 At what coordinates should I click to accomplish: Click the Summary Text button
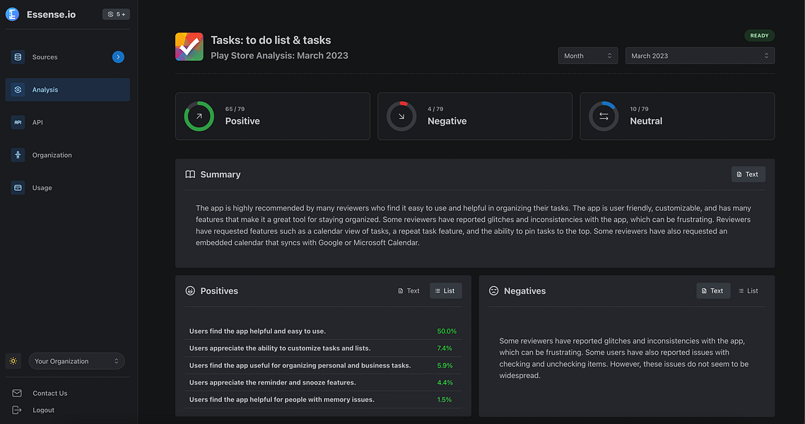click(x=748, y=175)
